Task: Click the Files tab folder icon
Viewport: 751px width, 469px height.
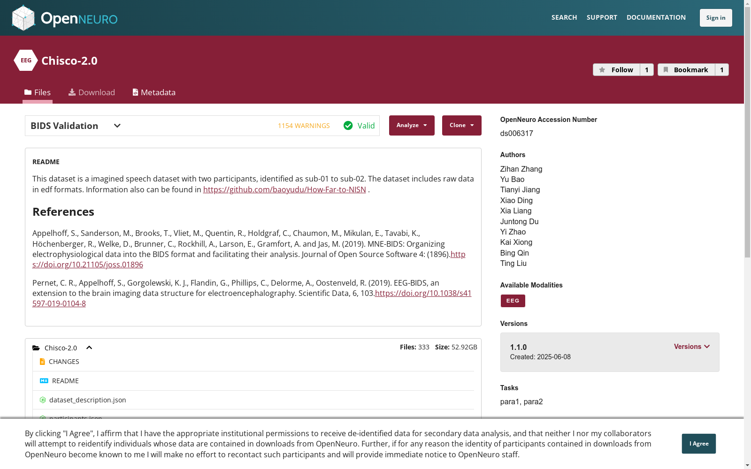Action: [28, 92]
